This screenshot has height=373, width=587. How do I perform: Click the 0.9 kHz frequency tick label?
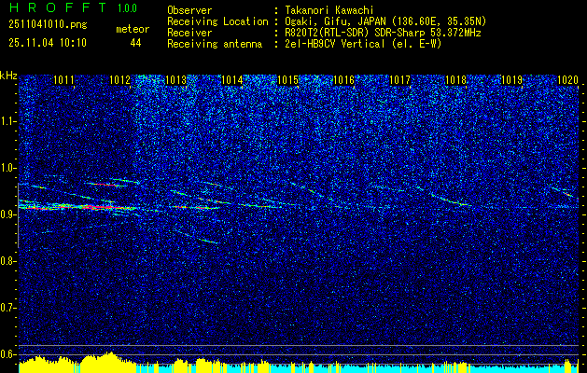click(x=7, y=214)
